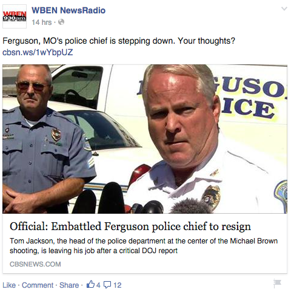Open headline Embattled Ferguson police chief to resign
Screen dimensions: 294x289
(130, 226)
